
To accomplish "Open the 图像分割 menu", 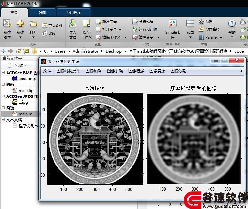I will point(178,71).
